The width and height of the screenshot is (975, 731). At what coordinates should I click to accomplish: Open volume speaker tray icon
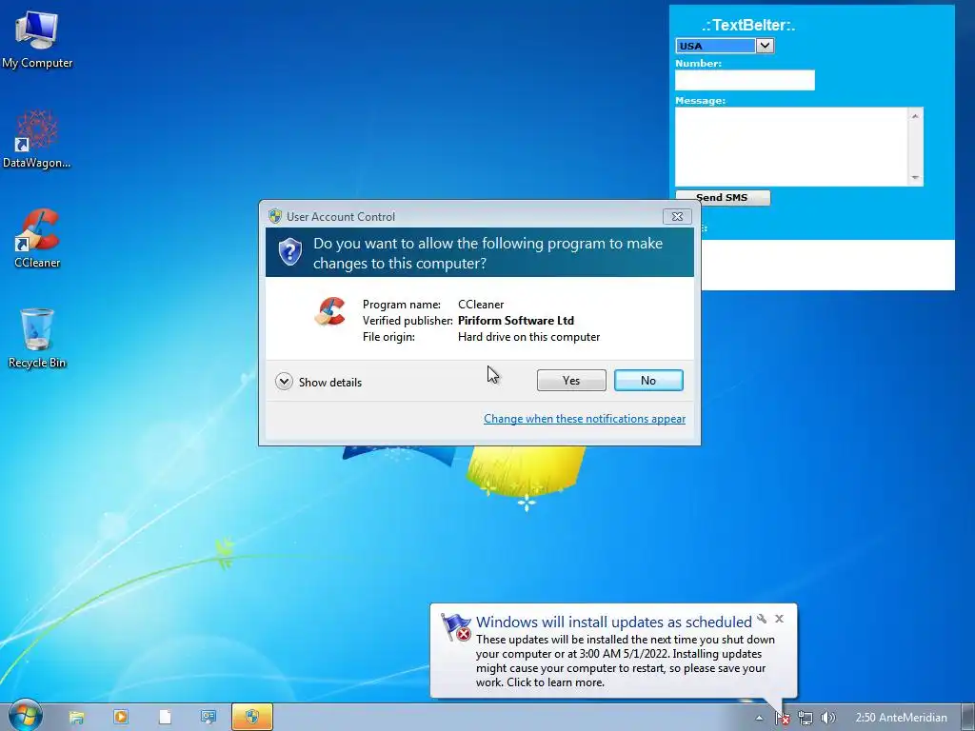click(827, 718)
